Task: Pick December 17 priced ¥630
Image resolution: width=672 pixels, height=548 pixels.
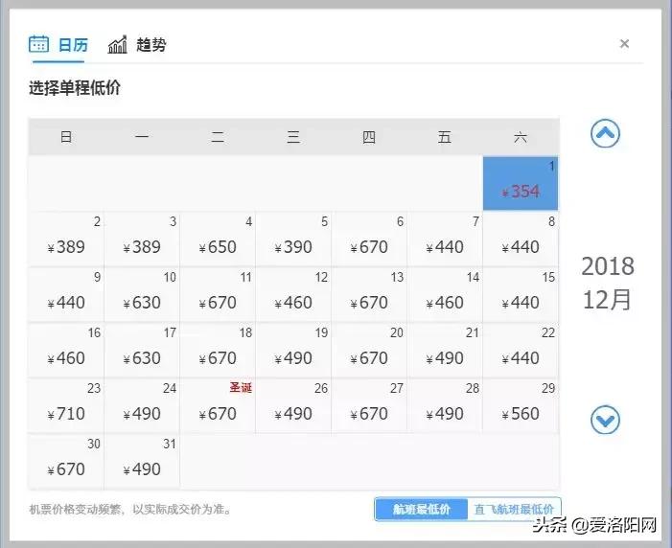Action: (x=142, y=350)
